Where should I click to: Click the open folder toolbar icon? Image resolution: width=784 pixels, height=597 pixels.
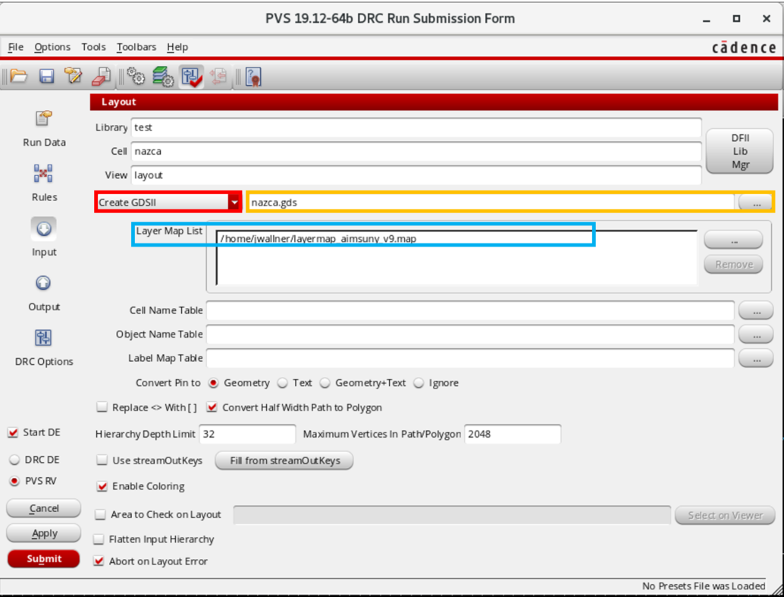pos(19,77)
